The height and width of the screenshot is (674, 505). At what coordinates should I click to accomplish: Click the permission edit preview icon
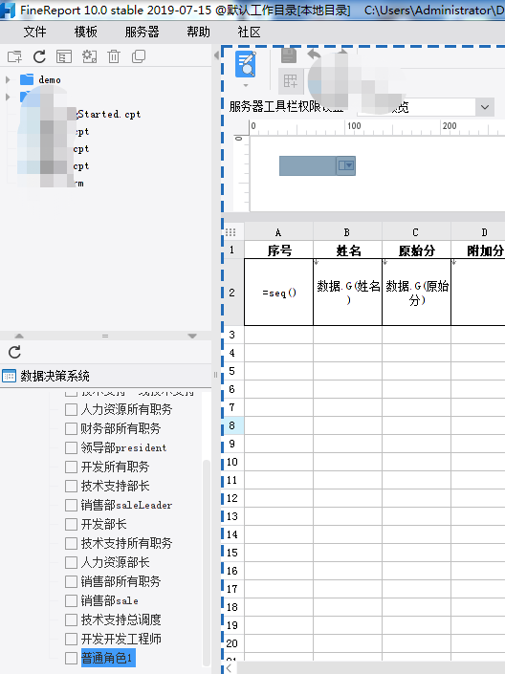click(x=246, y=64)
